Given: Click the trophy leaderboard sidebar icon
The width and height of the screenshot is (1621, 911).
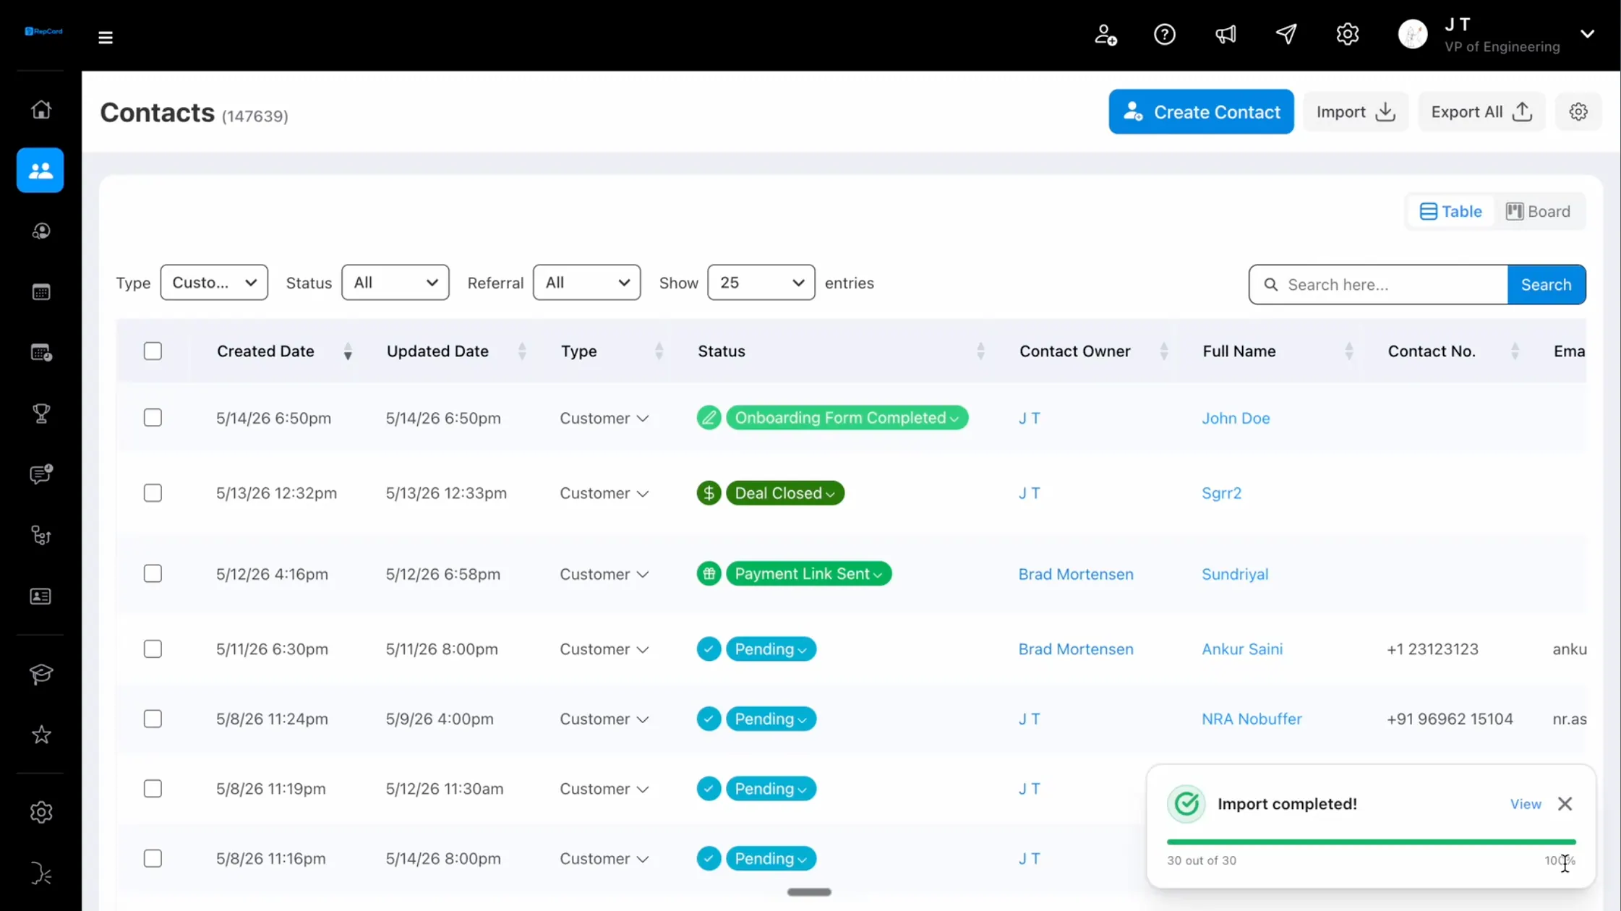Looking at the screenshot, I should 41,414.
